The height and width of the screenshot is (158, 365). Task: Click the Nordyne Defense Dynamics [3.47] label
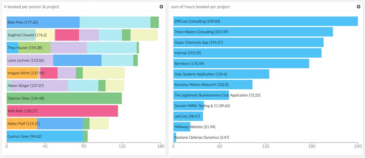pyautogui.click(x=201, y=138)
